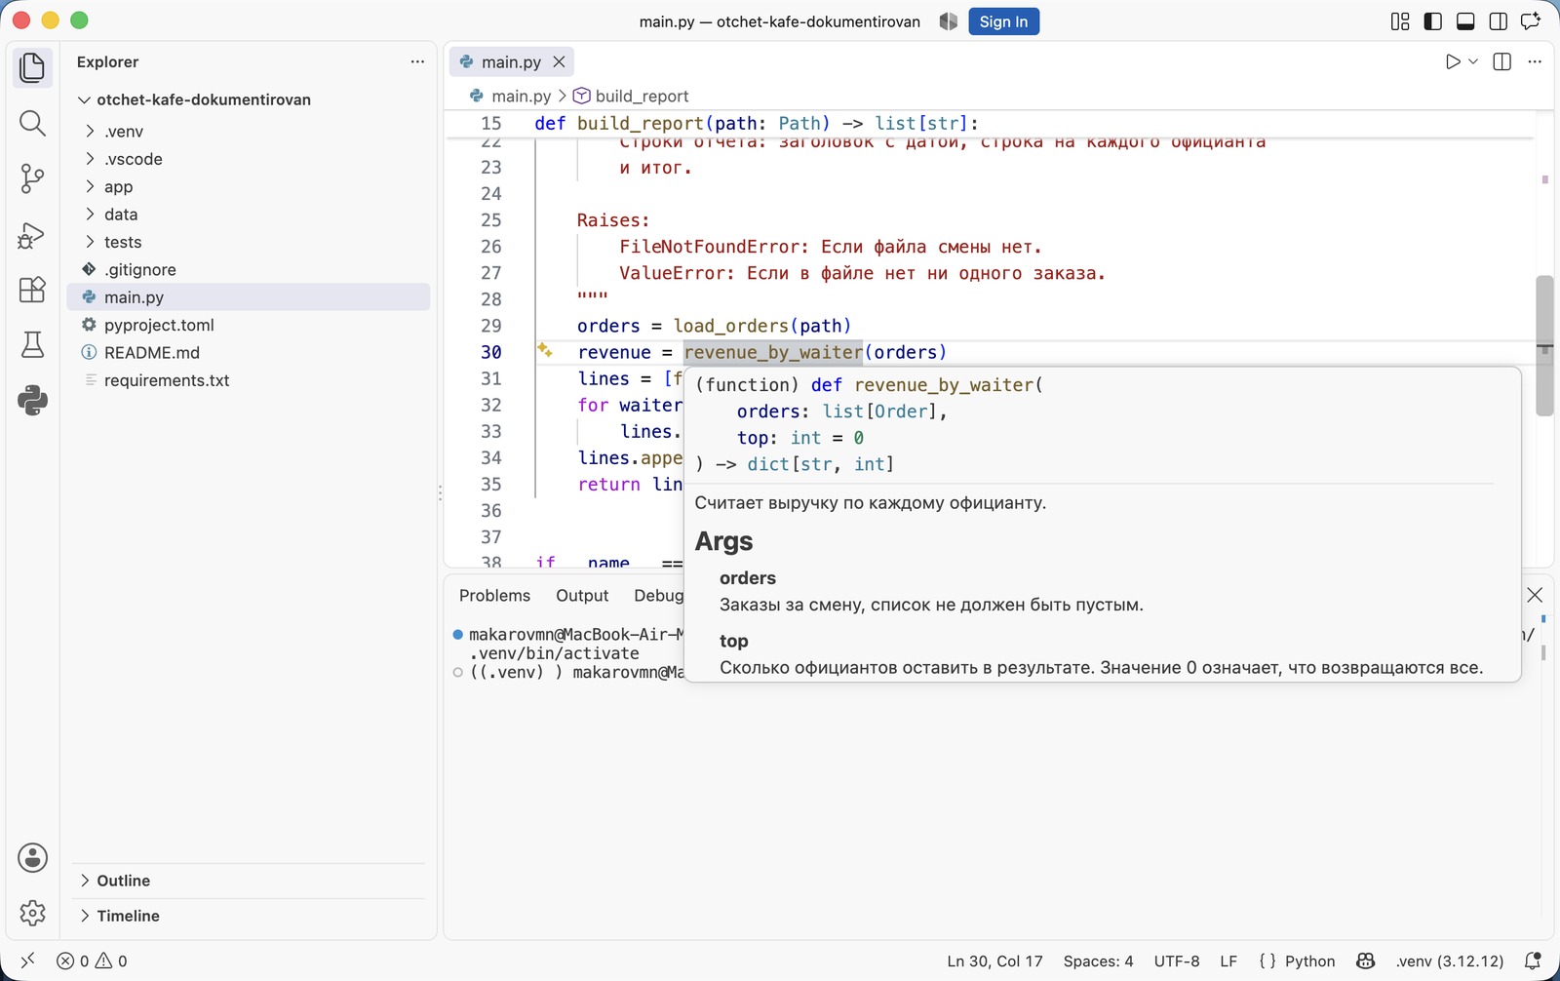
Task: Toggle the chat panel icon
Action: (x=1532, y=21)
